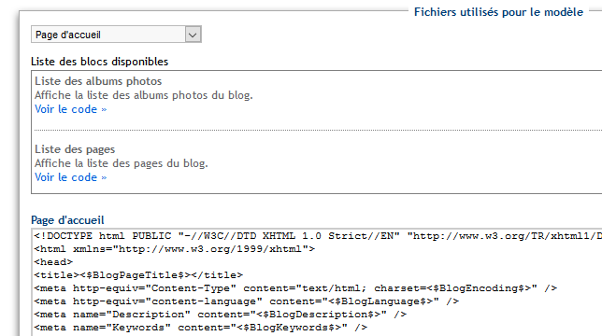Place cursor on the head tag line

click(x=53, y=262)
